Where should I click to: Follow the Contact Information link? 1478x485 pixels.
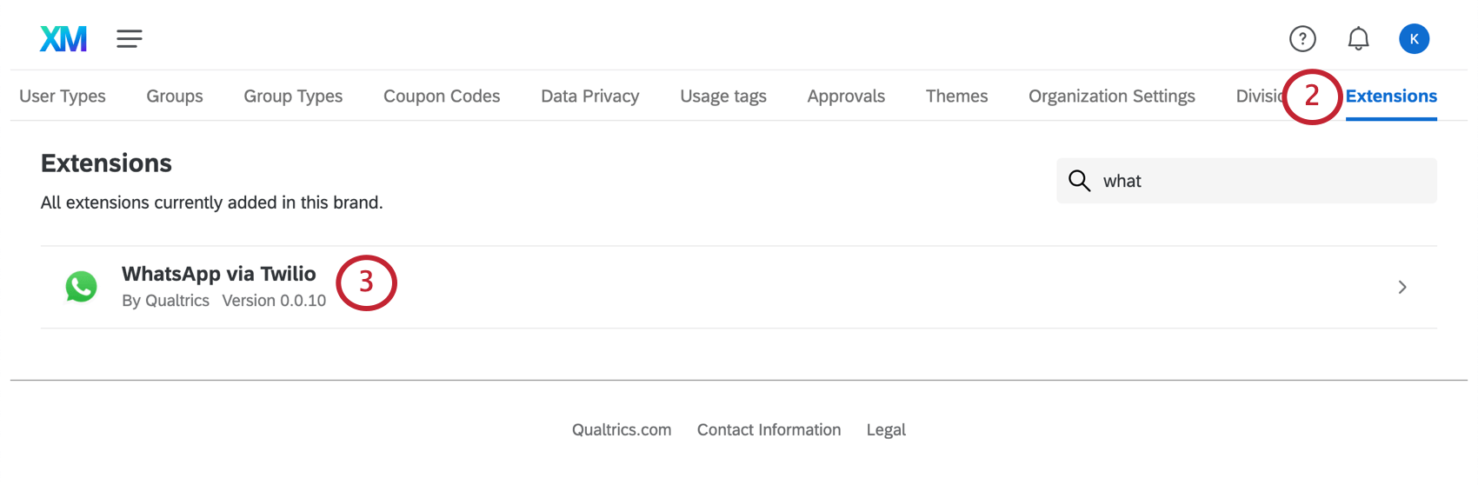pyautogui.click(x=769, y=430)
